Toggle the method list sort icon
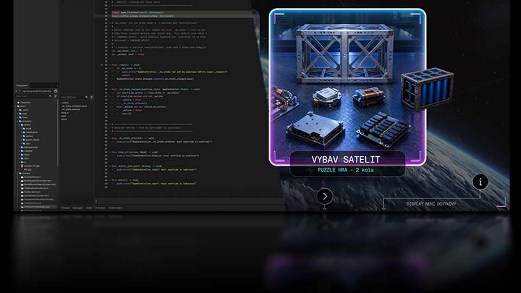 92,97
